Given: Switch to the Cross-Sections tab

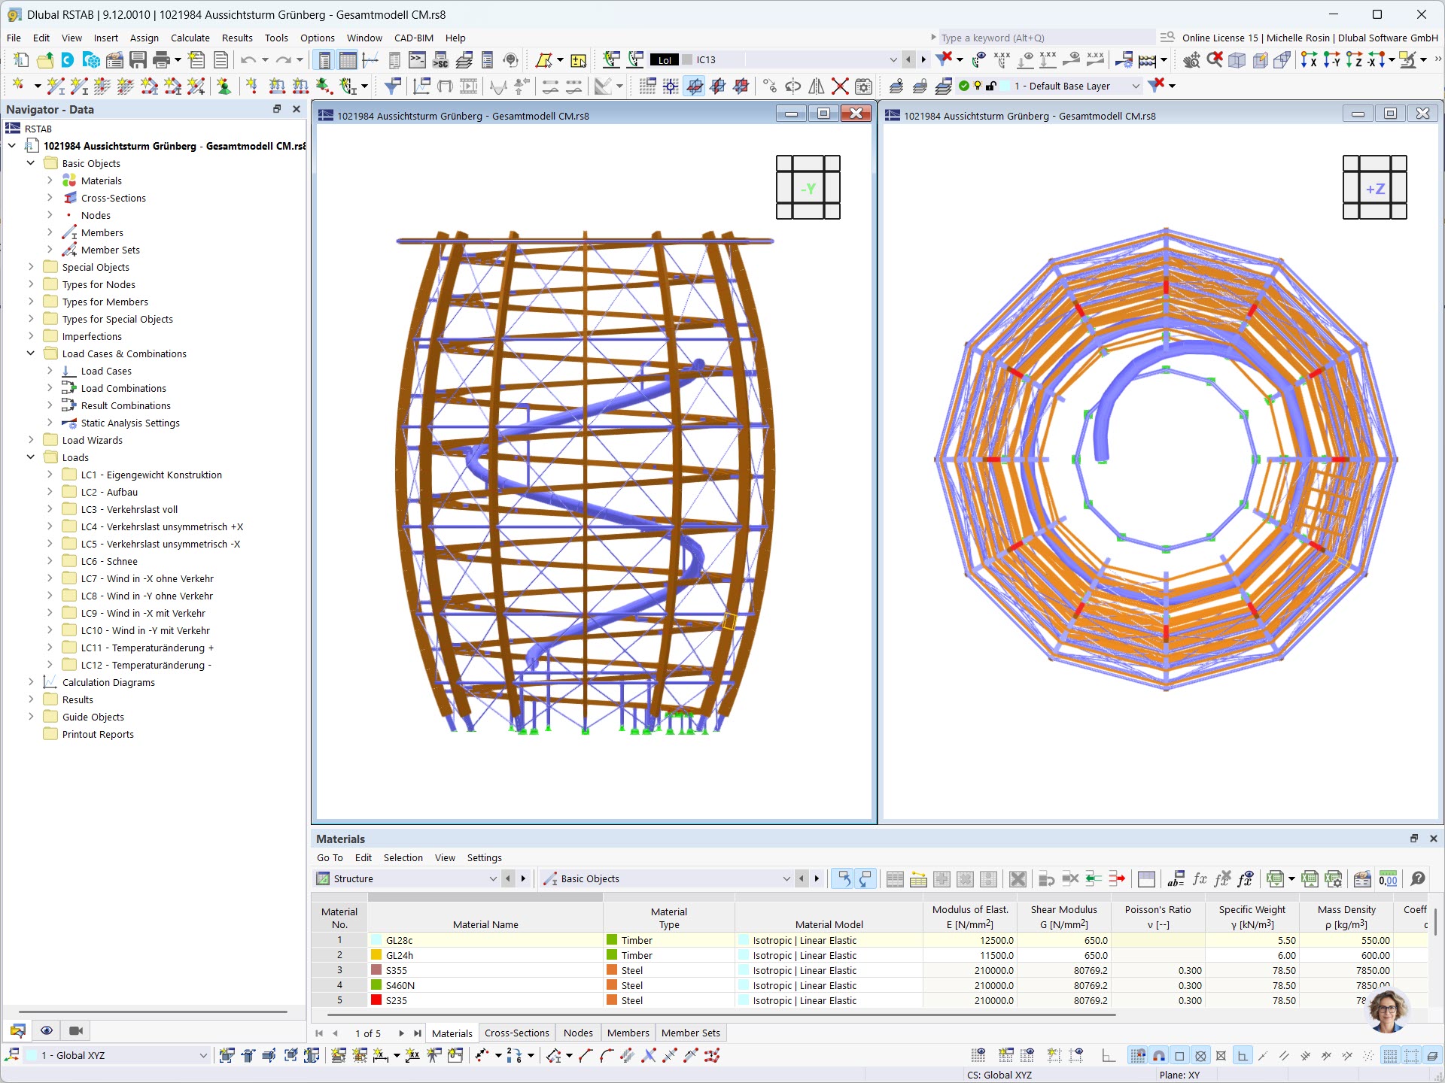Looking at the screenshot, I should click(516, 1033).
